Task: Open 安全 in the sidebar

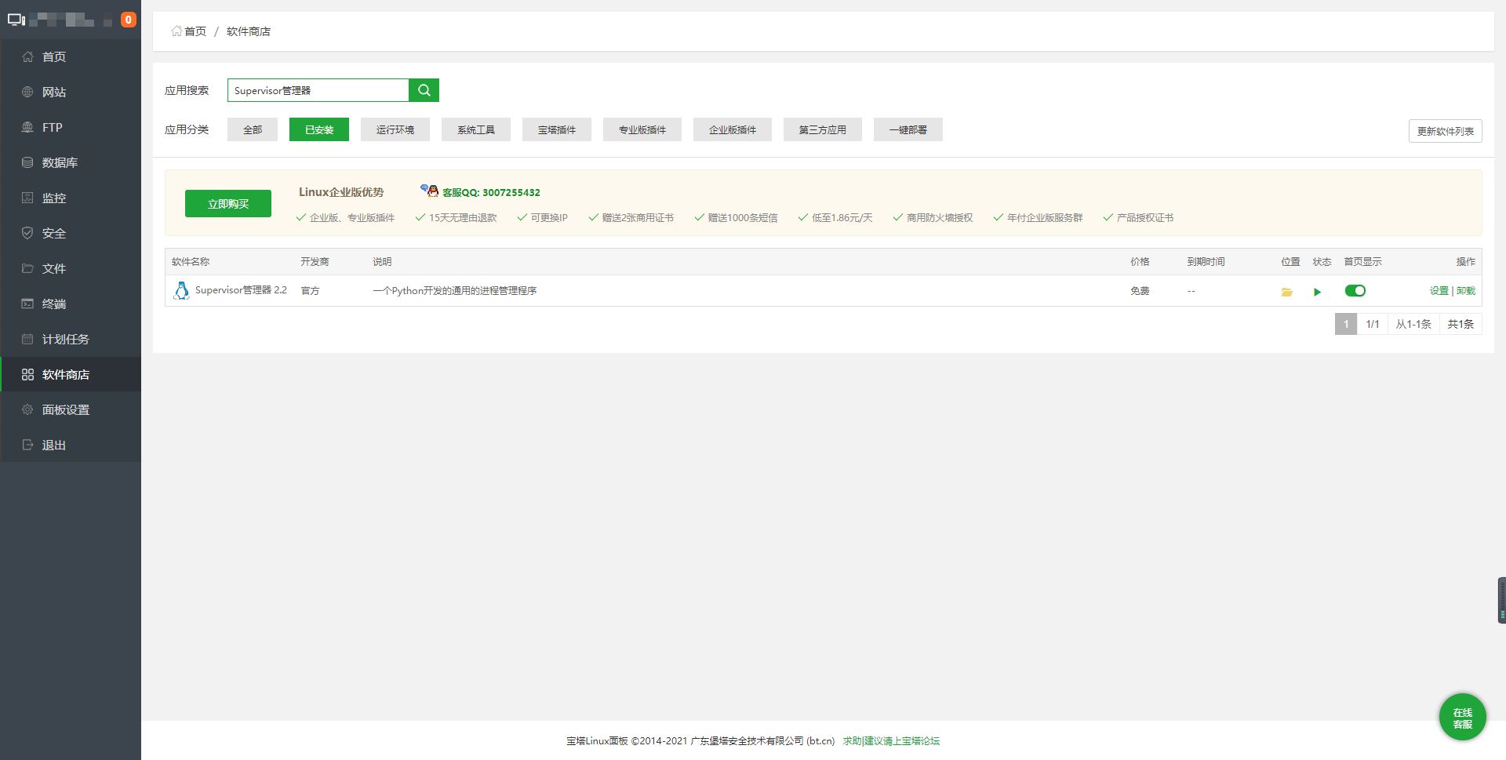Action: coord(71,233)
